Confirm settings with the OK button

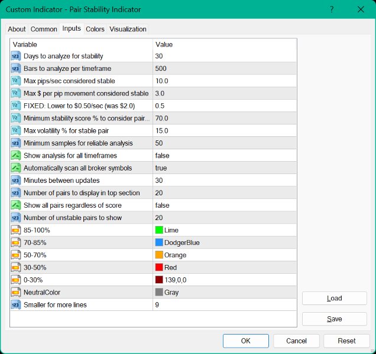pos(246,341)
